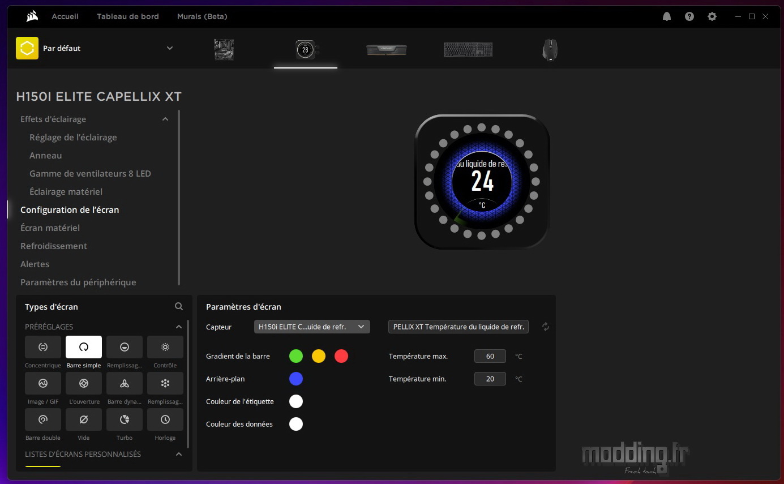The height and width of the screenshot is (484, 784).
Task: Choose the Contrôle screen preset
Action: tap(165, 347)
